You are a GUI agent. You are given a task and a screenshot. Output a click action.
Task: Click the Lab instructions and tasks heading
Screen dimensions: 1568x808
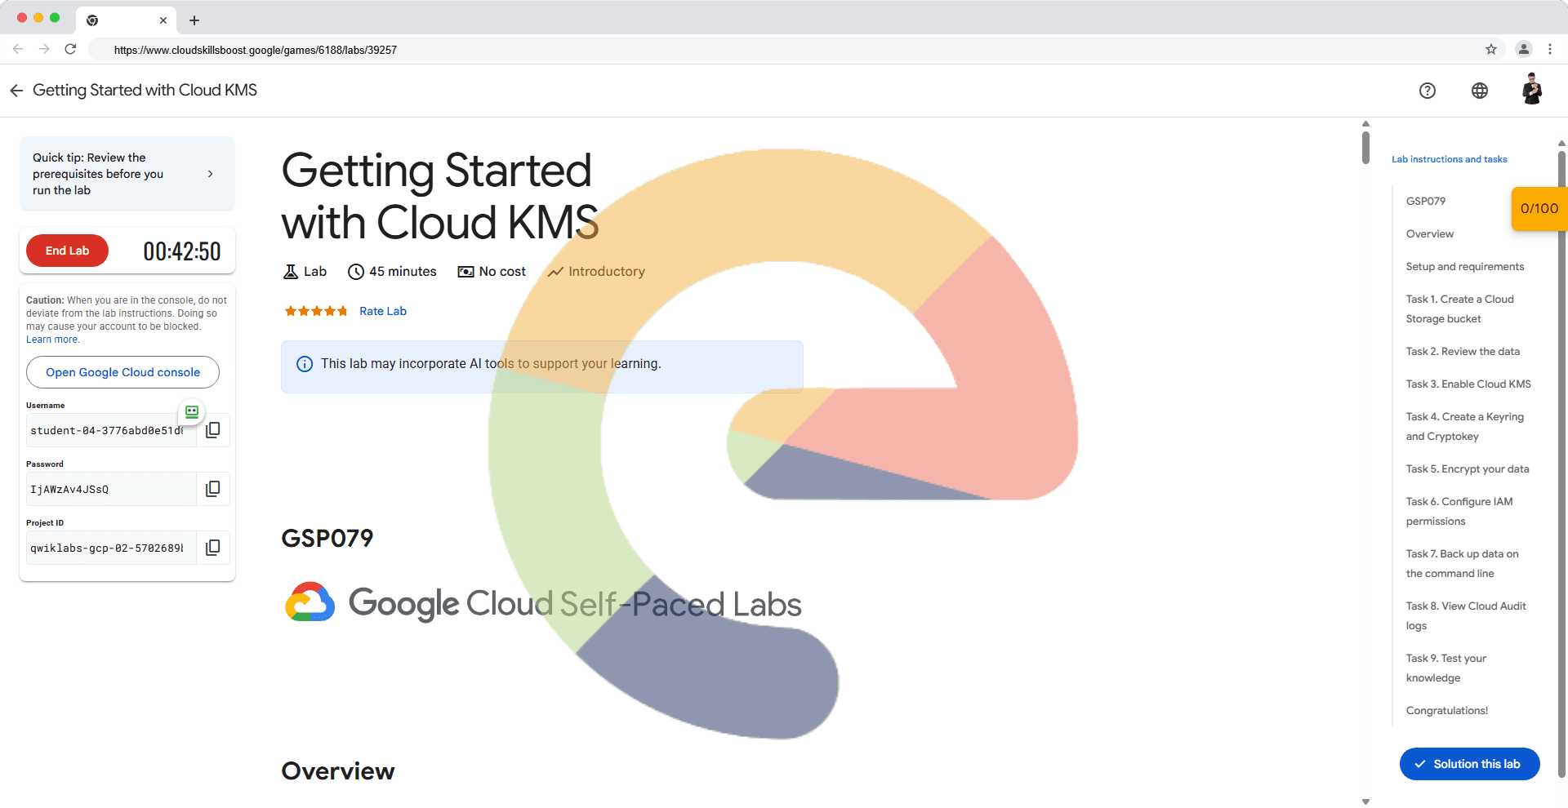(1450, 159)
